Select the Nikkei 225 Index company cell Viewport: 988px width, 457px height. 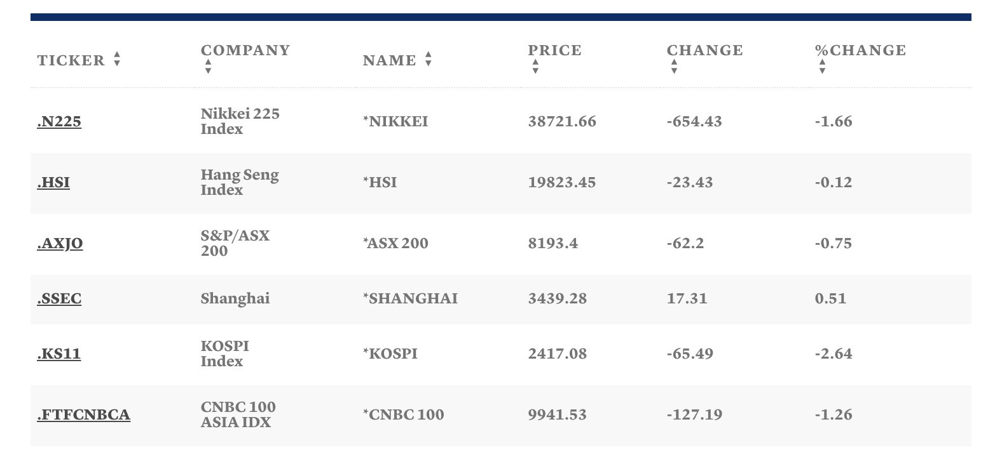pos(240,121)
